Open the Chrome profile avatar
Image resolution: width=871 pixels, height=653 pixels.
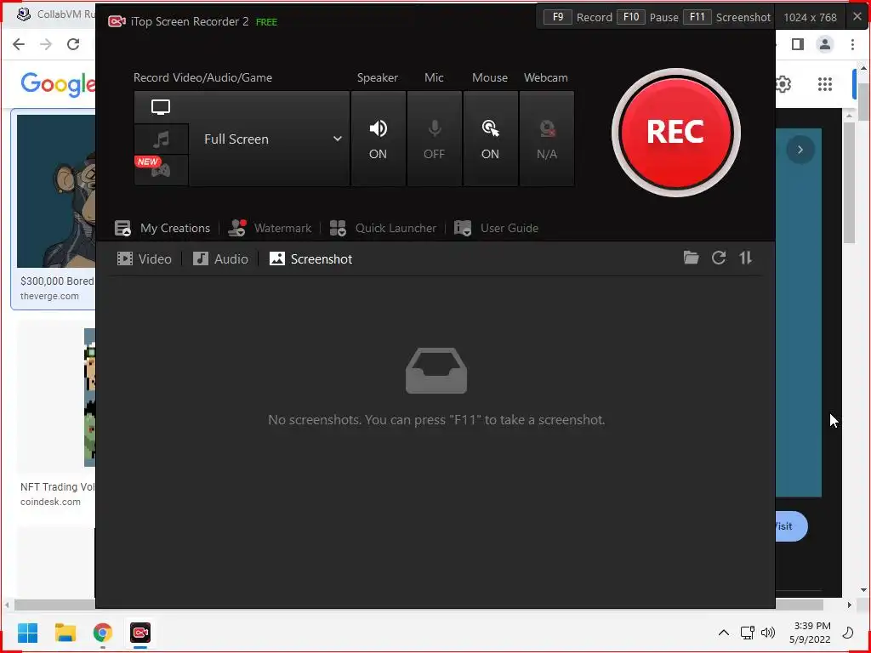tap(825, 44)
